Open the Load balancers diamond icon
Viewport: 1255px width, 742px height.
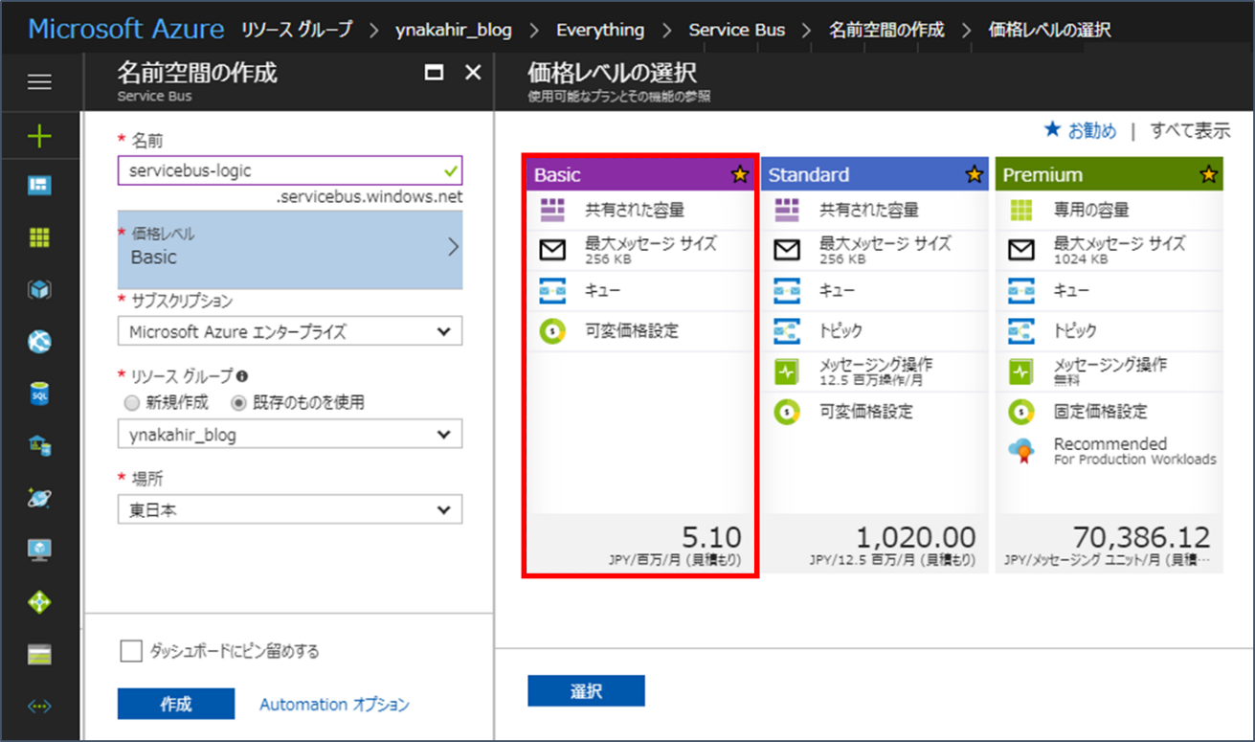coord(39,602)
